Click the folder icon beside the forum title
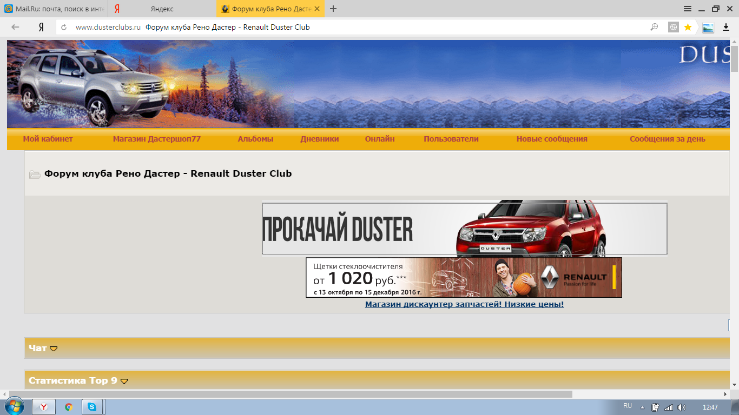 [x=35, y=174]
